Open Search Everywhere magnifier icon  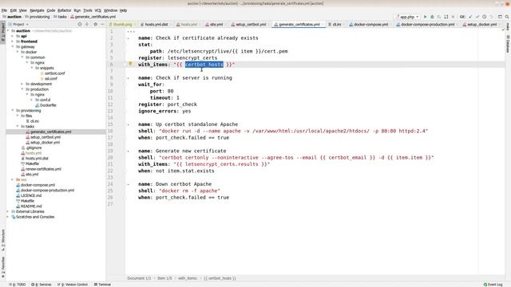pyautogui.click(x=507, y=17)
